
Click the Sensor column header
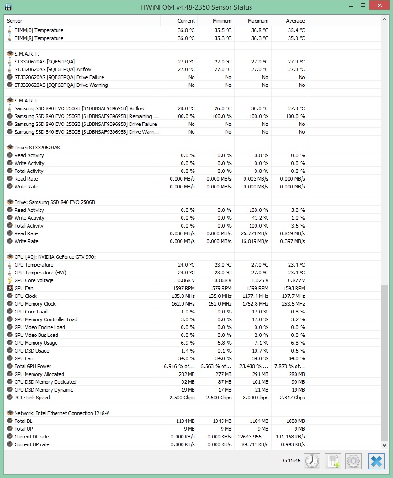point(82,21)
